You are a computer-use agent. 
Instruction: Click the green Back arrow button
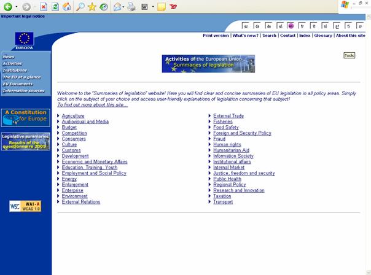tap(8, 7)
